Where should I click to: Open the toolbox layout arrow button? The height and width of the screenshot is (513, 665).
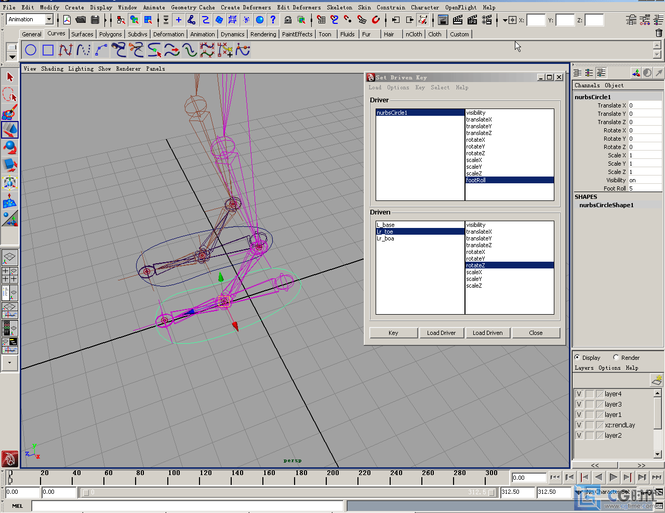(10, 363)
